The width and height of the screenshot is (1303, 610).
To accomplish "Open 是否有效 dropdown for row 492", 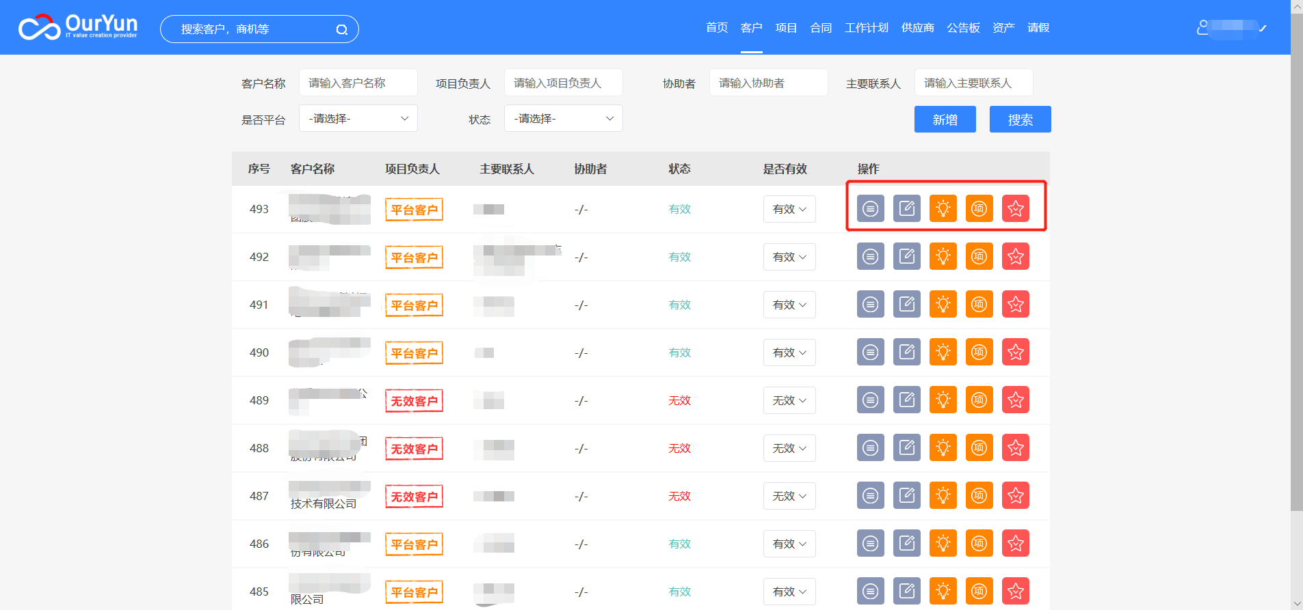I will pyautogui.click(x=789, y=257).
